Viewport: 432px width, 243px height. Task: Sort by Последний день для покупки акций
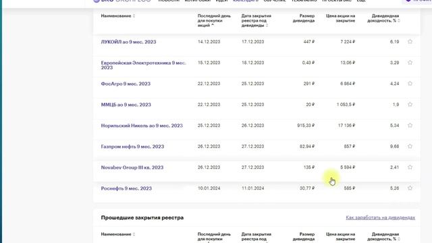click(x=214, y=20)
